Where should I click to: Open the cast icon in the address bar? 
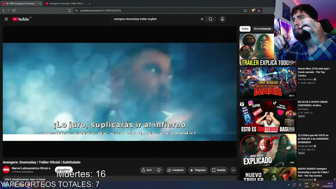(x=245, y=10)
